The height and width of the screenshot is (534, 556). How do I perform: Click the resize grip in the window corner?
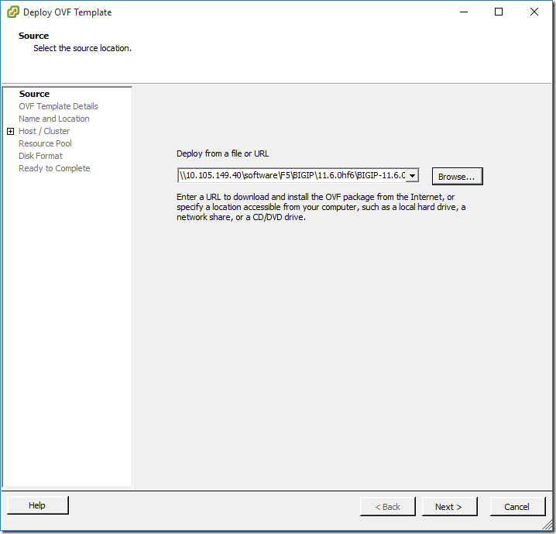[547, 524]
